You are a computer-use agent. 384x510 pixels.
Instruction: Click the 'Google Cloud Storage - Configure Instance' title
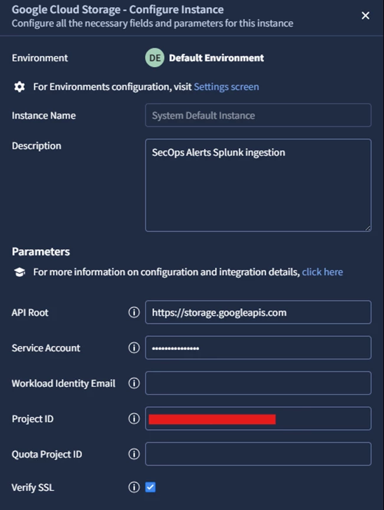point(118,9)
